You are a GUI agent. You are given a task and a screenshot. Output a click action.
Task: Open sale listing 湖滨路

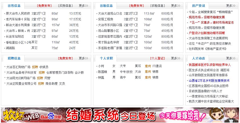tap(10, 48)
